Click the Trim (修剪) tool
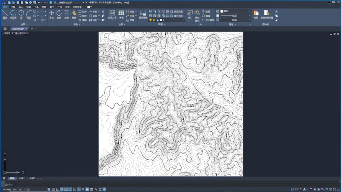Viewport: 341px width, 192px height. [x=94, y=11]
